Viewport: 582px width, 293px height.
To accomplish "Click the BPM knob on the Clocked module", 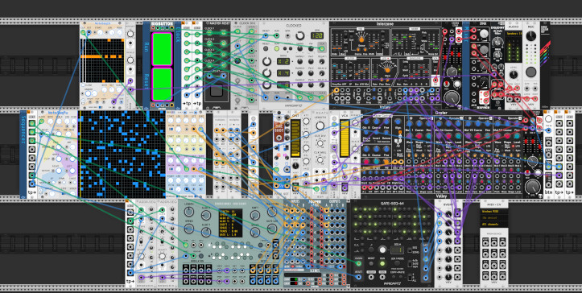I will click(x=299, y=35).
